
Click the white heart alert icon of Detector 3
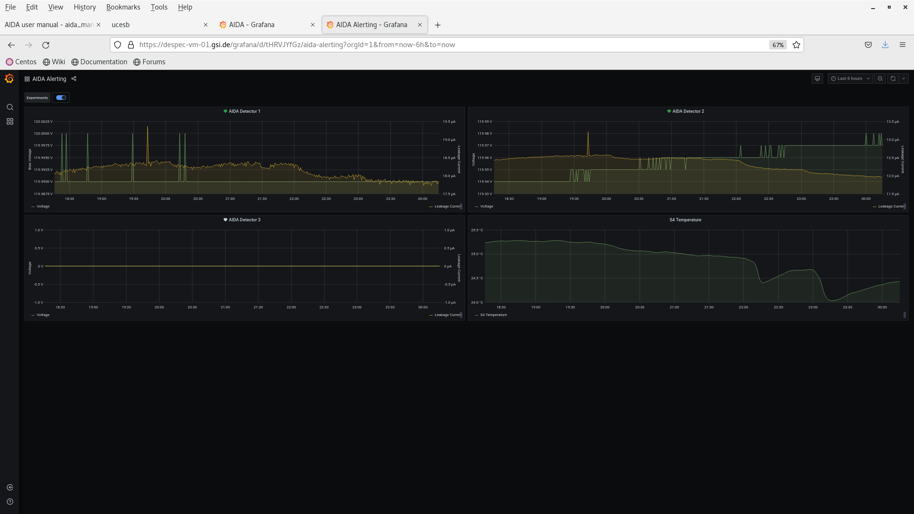click(x=225, y=220)
